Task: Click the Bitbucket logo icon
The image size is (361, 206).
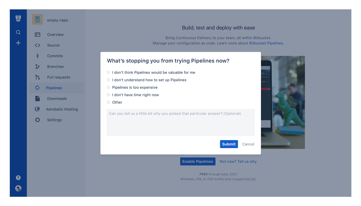Action: pyautogui.click(x=18, y=18)
